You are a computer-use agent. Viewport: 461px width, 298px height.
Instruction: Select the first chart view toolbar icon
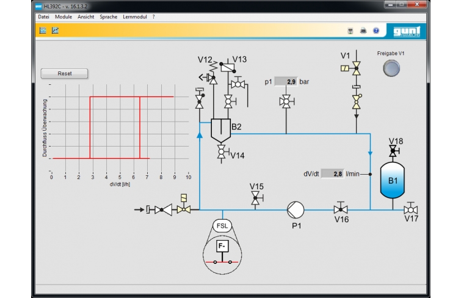[43, 31]
